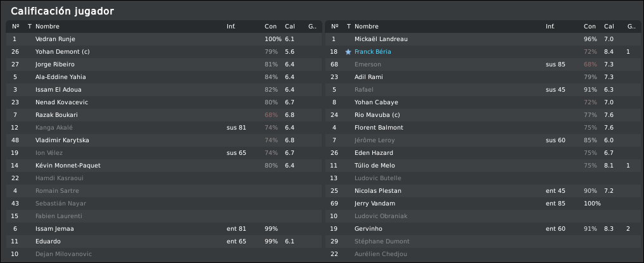Open Vedran Runje player profile

click(x=55, y=39)
